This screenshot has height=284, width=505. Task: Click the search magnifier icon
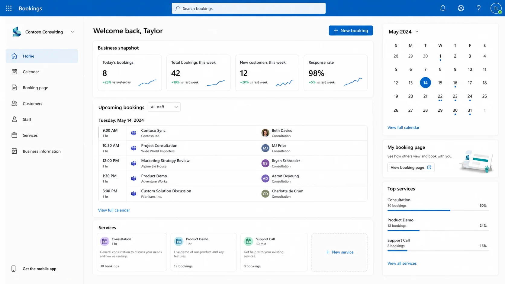pos(178,8)
